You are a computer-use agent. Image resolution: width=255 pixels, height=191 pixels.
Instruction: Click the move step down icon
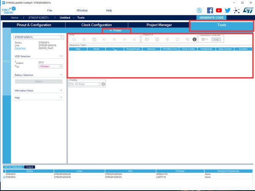[114, 39]
